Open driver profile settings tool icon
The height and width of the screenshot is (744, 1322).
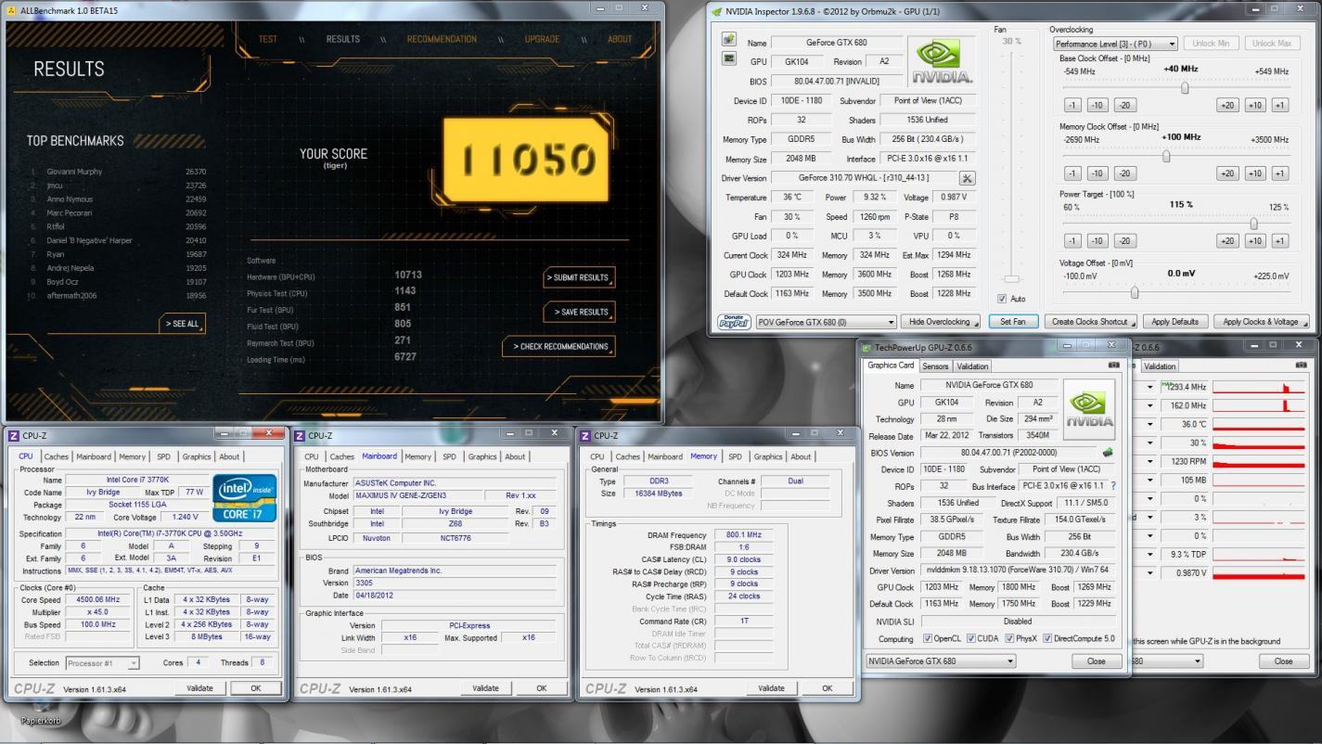coord(967,178)
